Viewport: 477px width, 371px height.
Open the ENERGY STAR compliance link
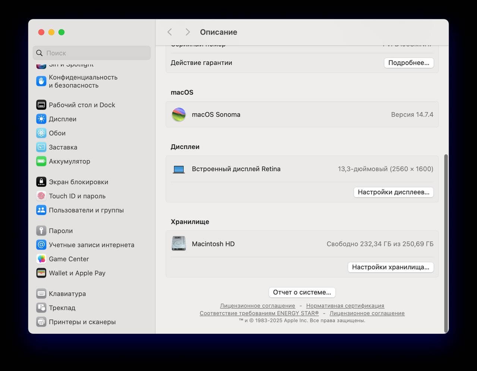pyautogui.click(x=259, y=313)
